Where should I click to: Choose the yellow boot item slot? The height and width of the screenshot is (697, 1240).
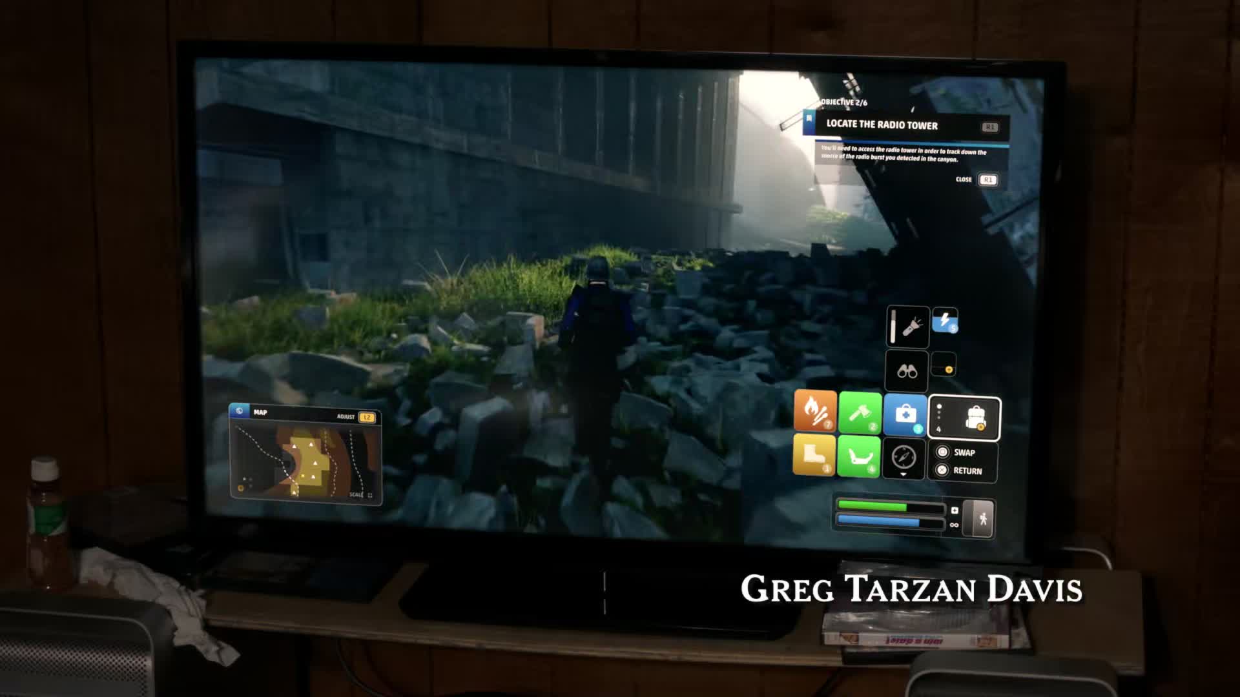pos(813,455)
